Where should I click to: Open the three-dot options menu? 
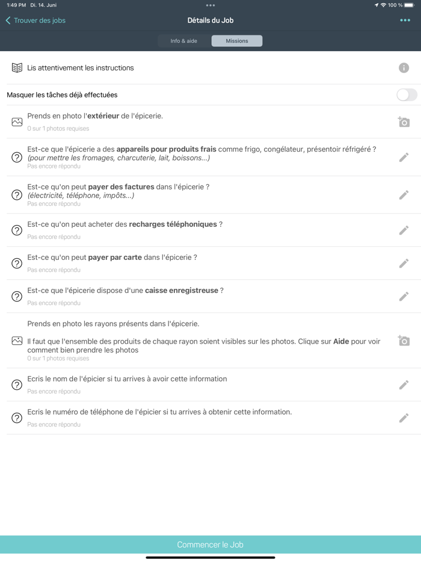coord(405,20)
